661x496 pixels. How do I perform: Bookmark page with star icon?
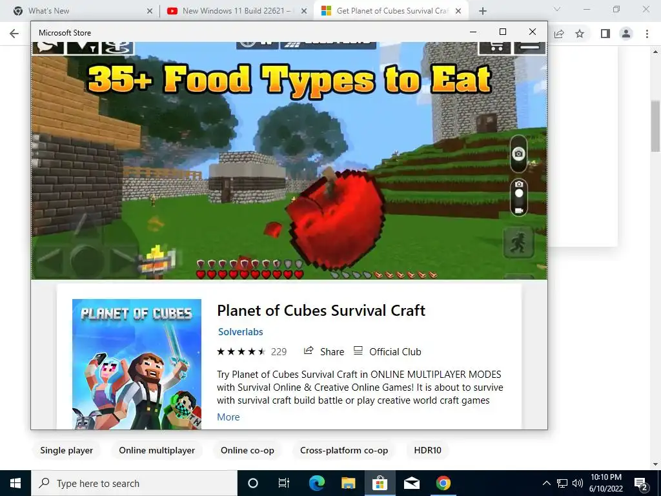[x=580, y=34]
